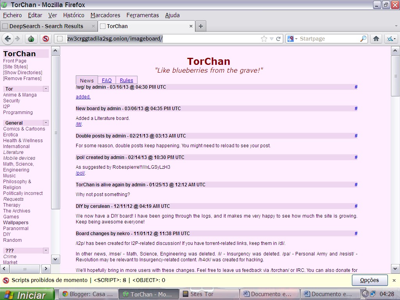Image resolution: width=400 pixels, height=300 pixels.
Task: Open the Ver menu
Action: [x=53, y=15]
